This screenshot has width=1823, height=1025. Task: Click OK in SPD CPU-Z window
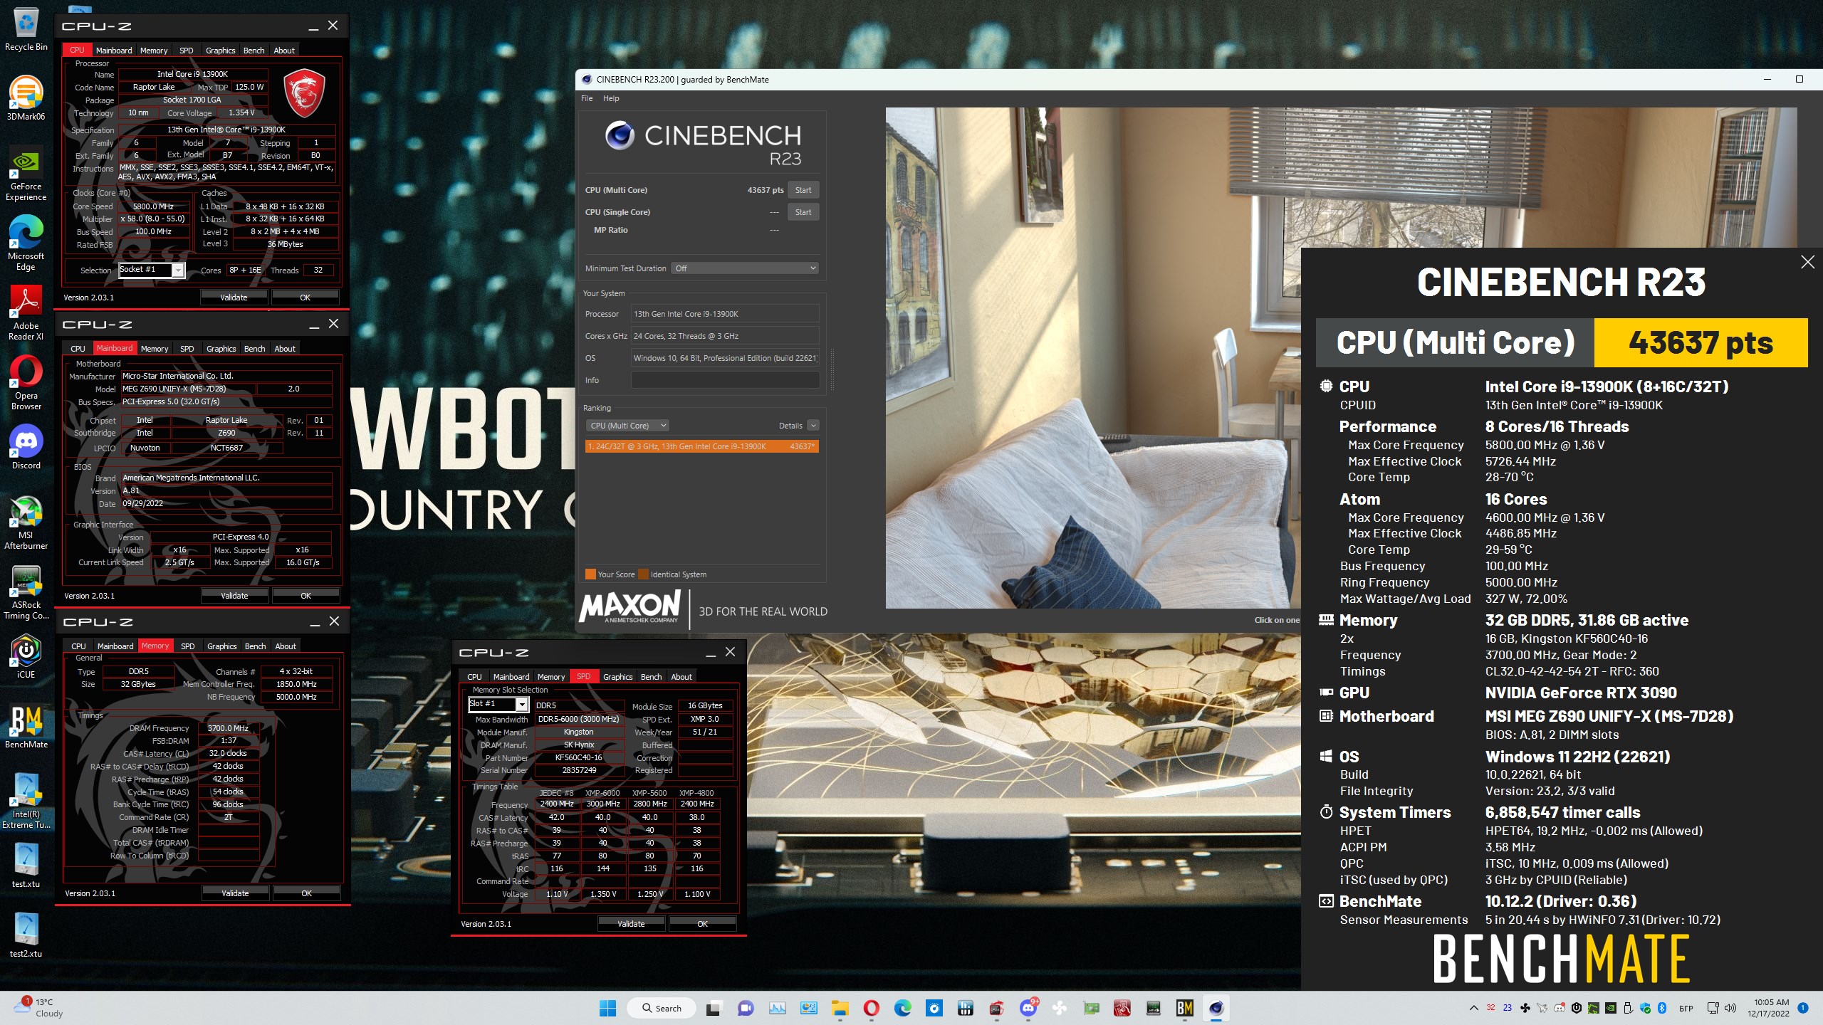702,924
